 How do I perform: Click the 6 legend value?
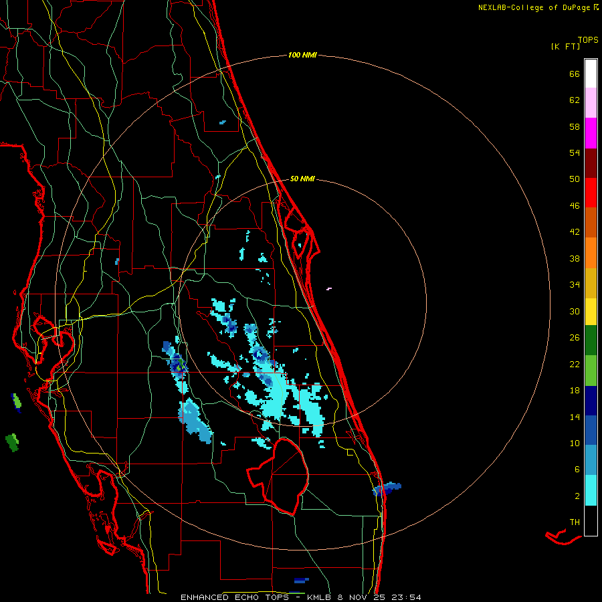coord(577,469)
